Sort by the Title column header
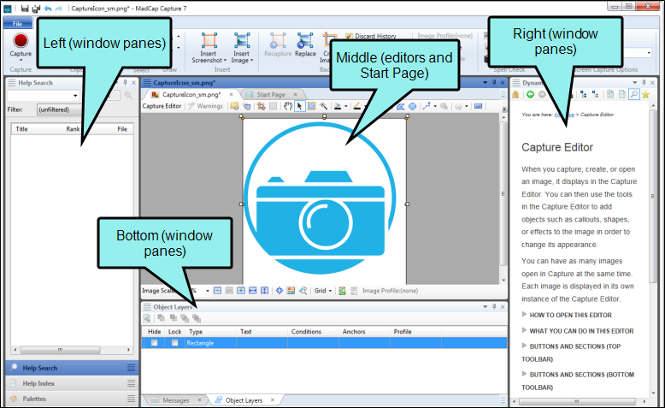665x408 pixels. [38, 129]
